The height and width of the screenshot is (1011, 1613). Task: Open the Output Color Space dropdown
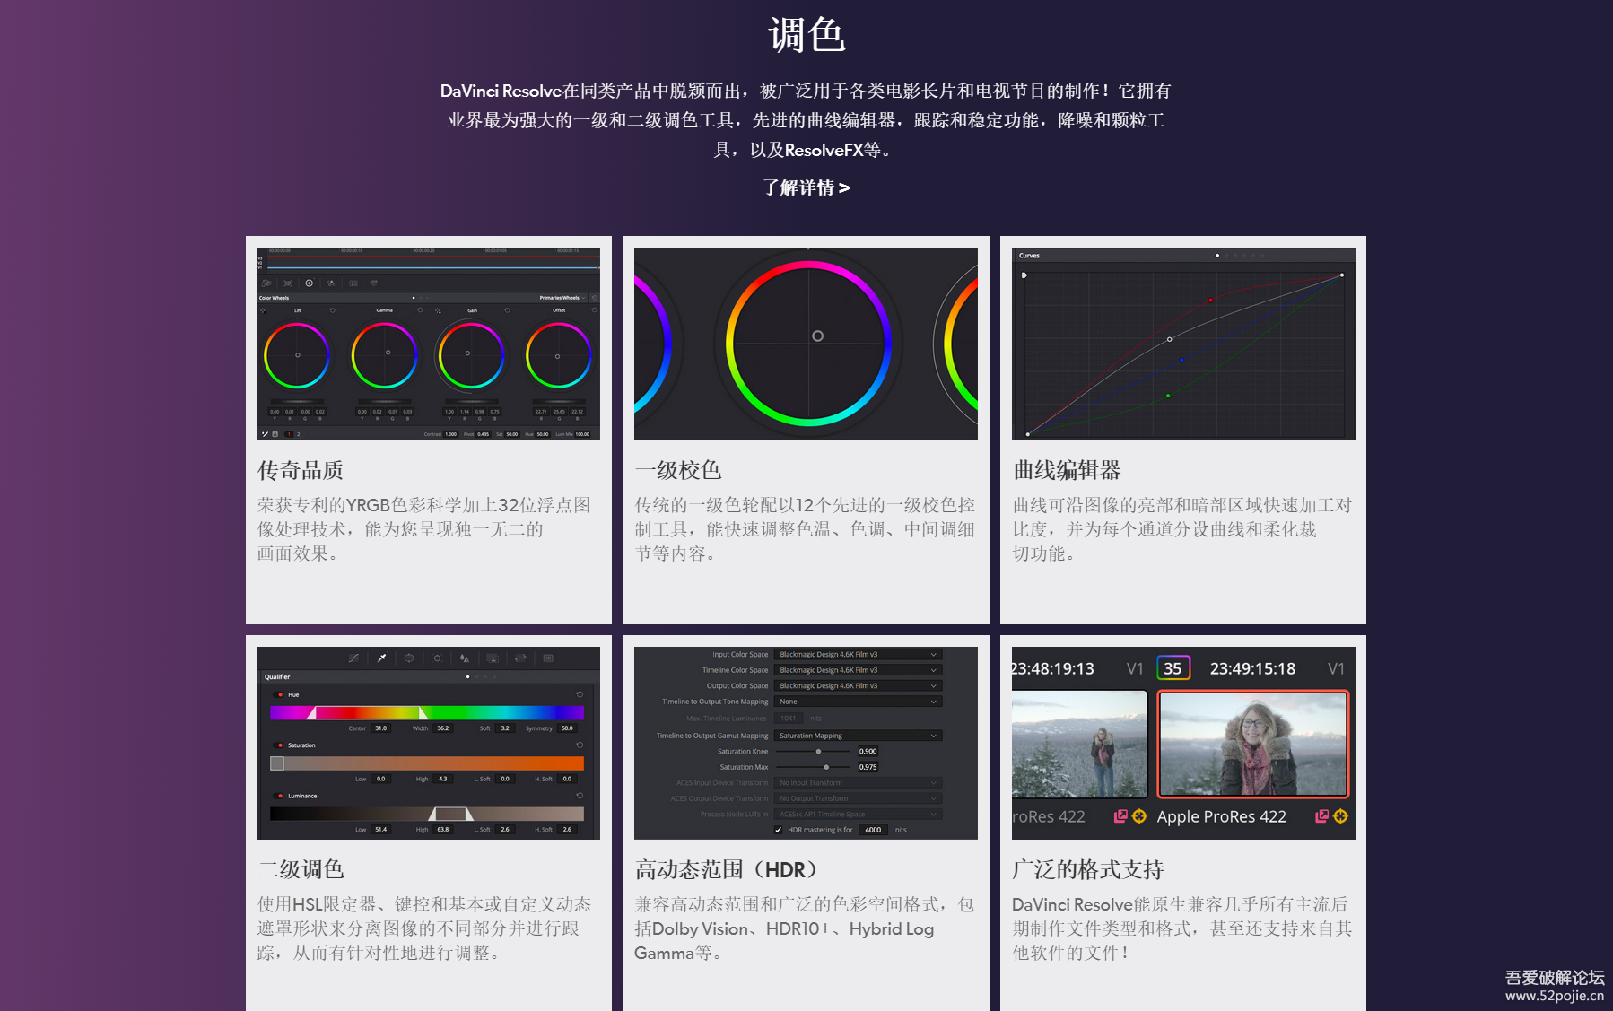coord(859,686)
